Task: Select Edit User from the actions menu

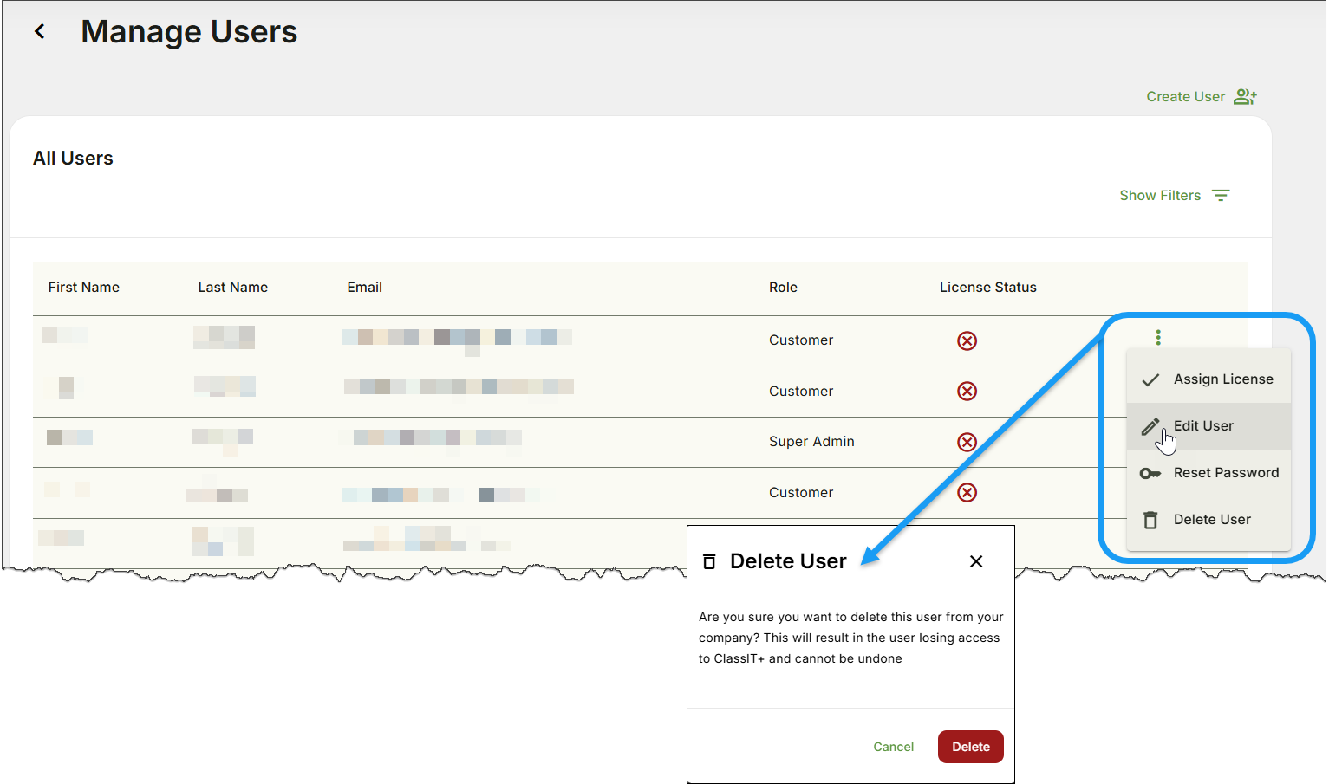Action: [1203, 425]
